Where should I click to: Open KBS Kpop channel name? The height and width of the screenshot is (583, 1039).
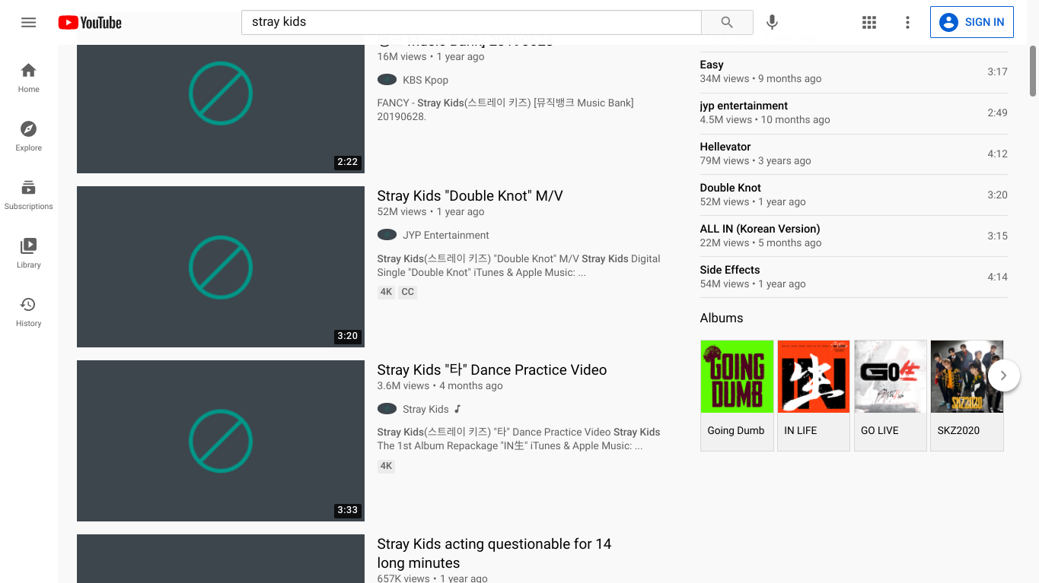(425, 80)
